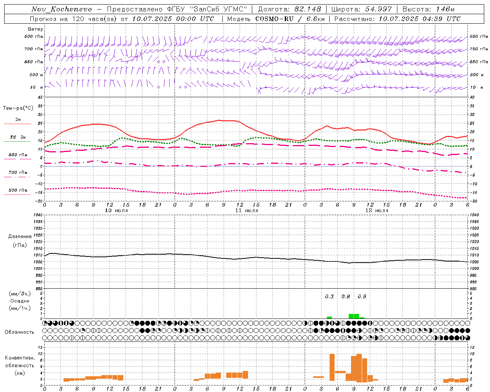Select the elevation value 146м

click(x=445, y=9)
